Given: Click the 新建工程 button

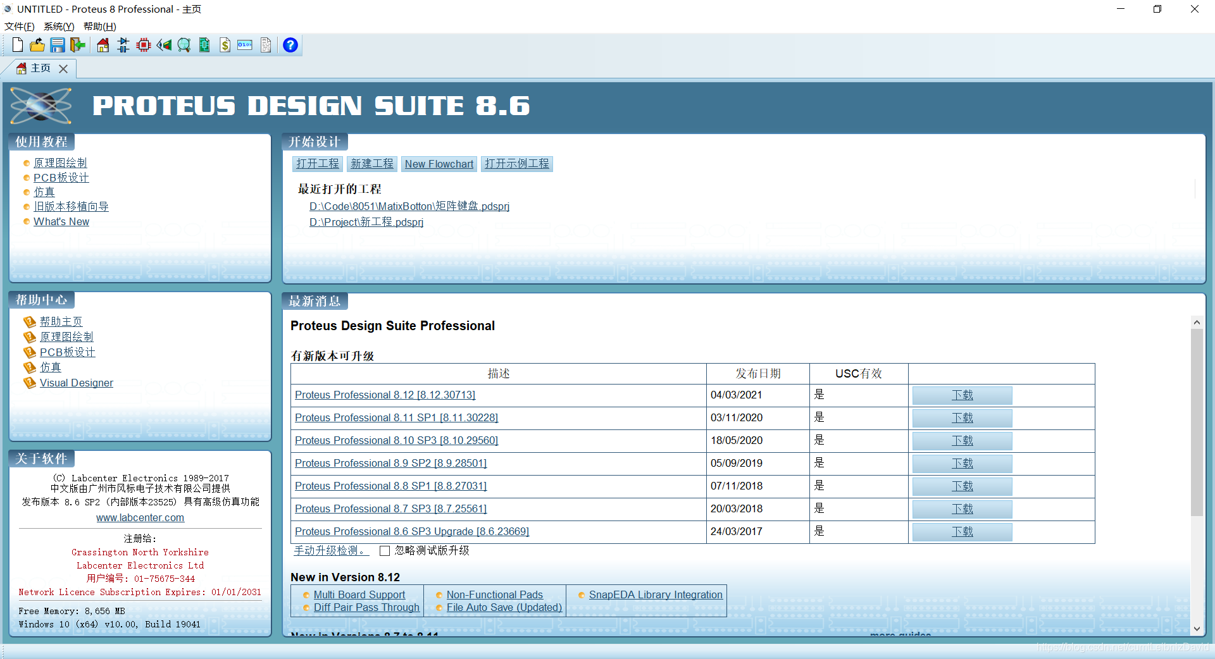Looking at the screenshot, I should tap(372, 164).
